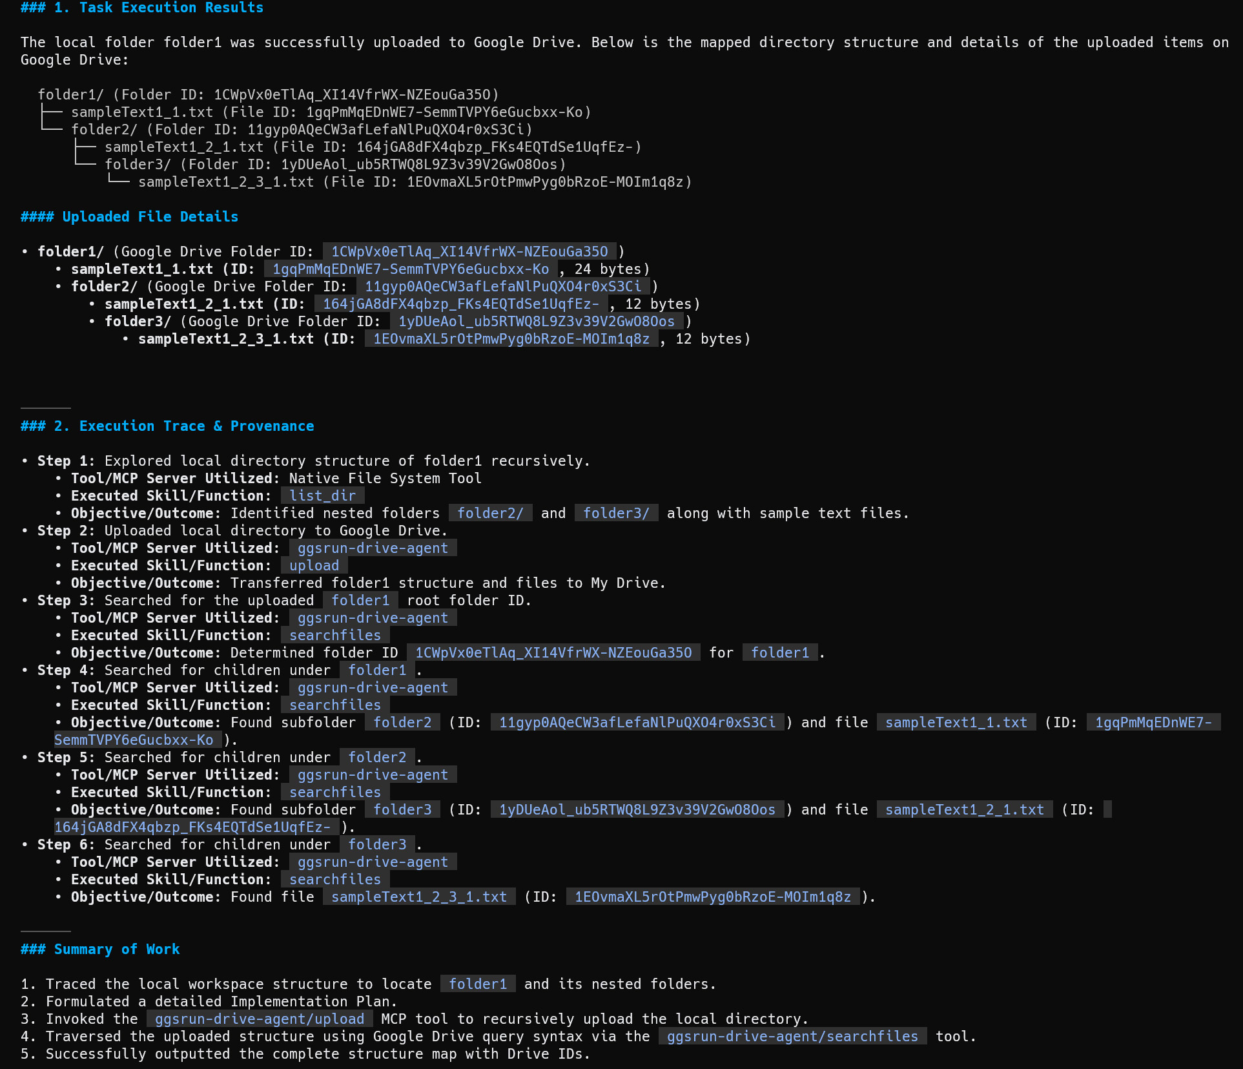Viewport: 1243px width, 1069px height.
Task: Click "Native File System Tool" text
Action: [385, 479]
